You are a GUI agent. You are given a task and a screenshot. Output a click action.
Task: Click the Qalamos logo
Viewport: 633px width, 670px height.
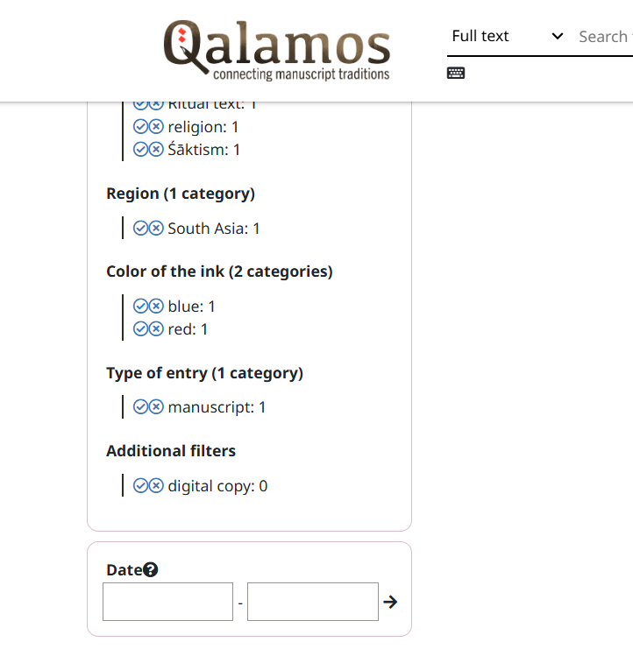pos(276,51)
